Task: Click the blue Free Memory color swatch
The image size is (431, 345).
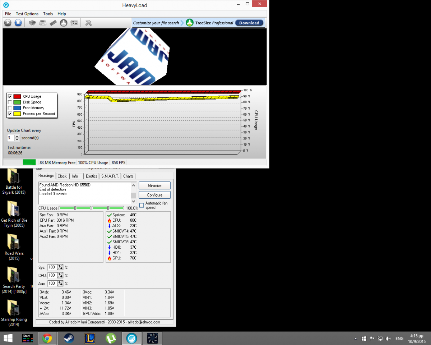Action: click(17, 108)
